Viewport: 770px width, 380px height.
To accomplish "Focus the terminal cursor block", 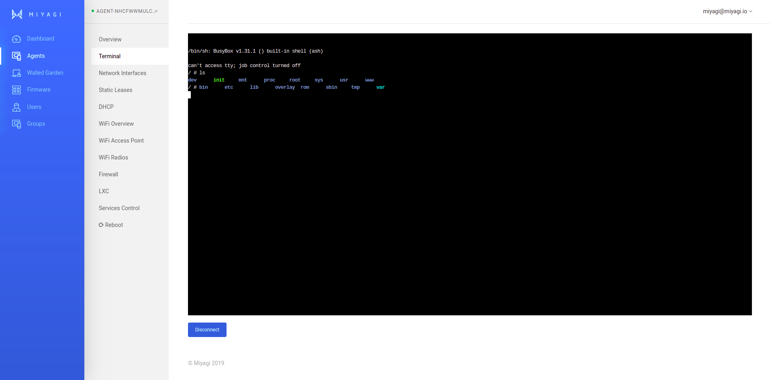I will (x=189, y=94).
